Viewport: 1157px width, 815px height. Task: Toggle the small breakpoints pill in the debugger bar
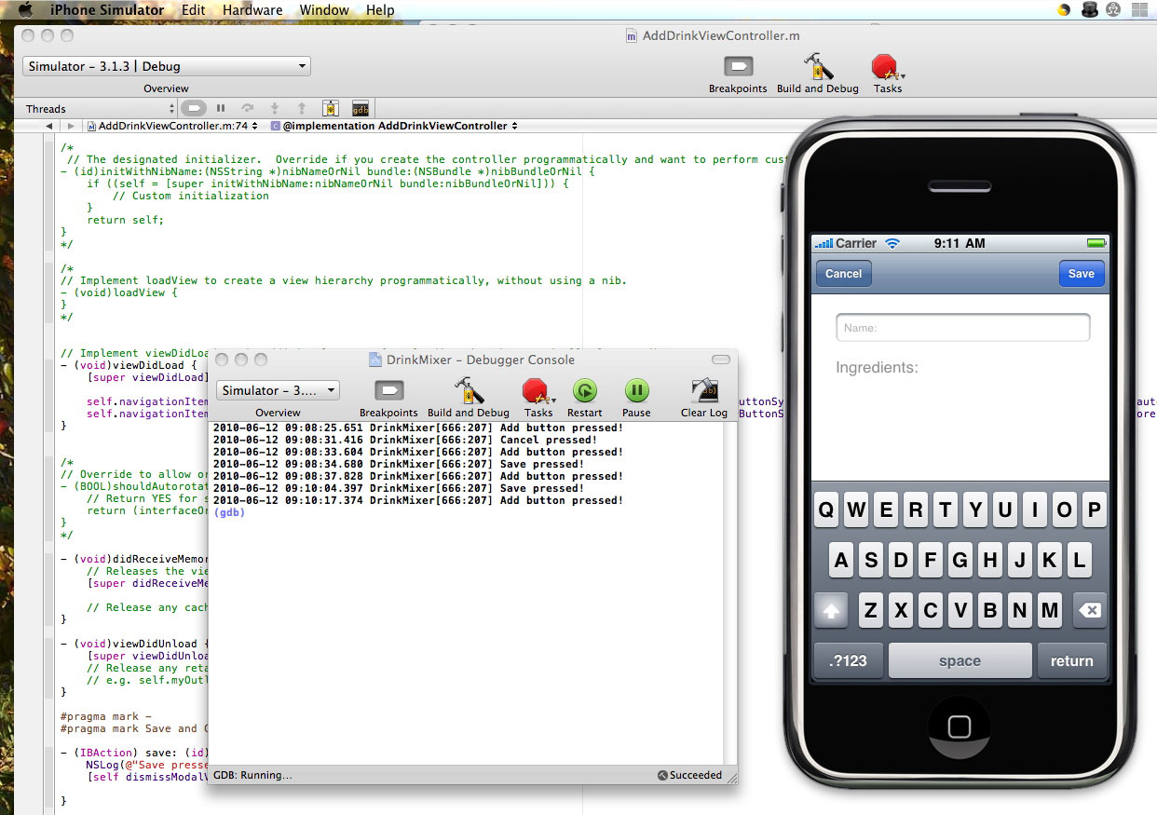(x=194, y=108)
